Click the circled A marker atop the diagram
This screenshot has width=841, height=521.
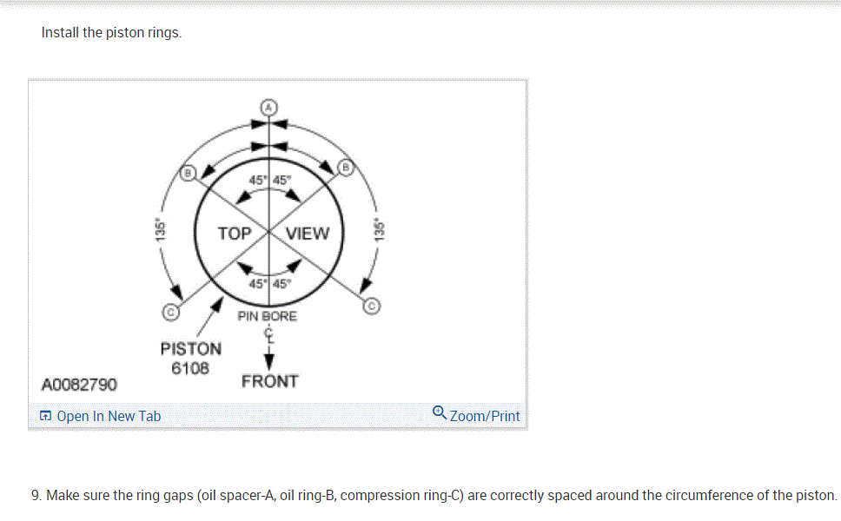click(x=269, y=107)
